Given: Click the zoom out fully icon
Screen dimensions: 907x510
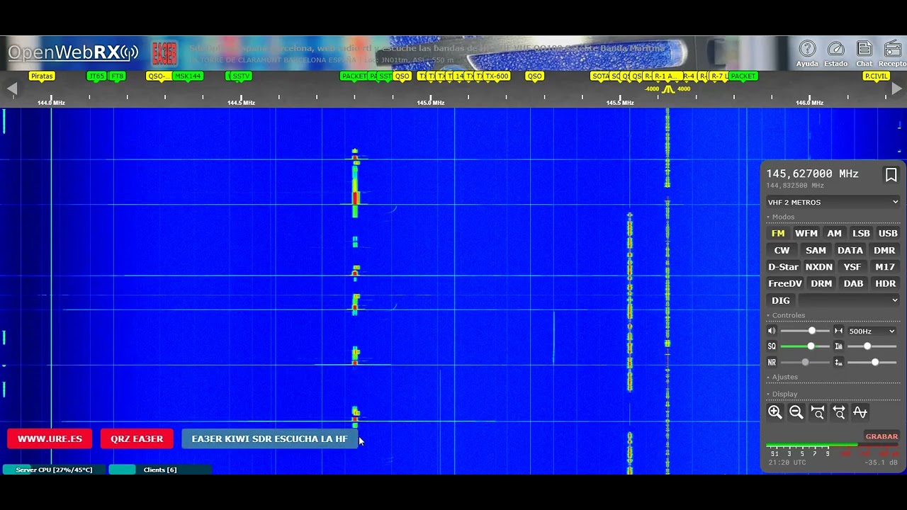Looking at the screenshot, I should pos(839,412).
